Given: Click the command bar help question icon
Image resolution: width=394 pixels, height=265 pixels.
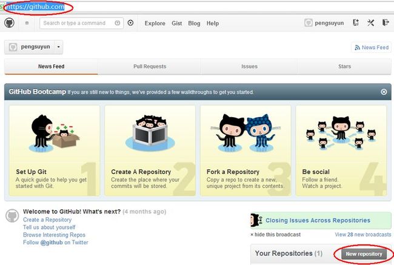Looking at the screenshot, I should pos(118,23).
